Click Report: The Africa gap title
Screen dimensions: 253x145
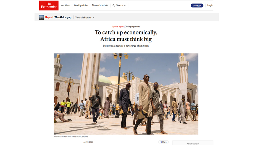coord(58,17)
